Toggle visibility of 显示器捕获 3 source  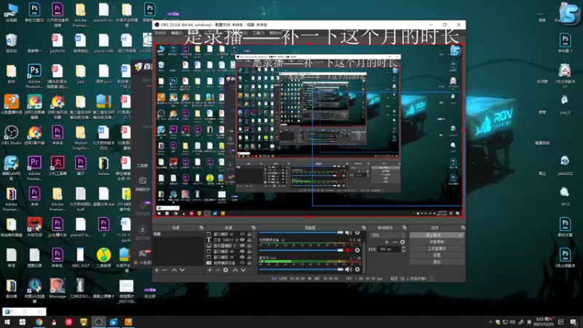coord(243,246)
